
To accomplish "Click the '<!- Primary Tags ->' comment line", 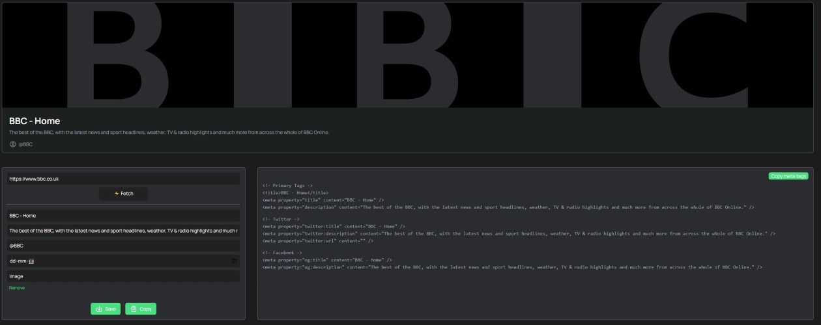I will pyautogui.click(x=287, y=186).
